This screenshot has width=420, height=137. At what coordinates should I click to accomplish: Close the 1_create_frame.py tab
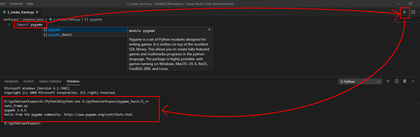click(x=37, y=12)
